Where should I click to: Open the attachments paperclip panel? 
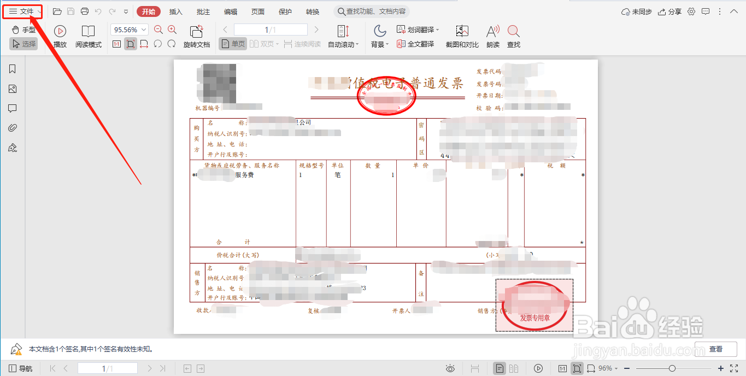[13, 128]
